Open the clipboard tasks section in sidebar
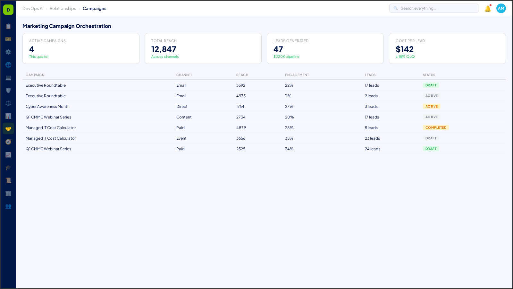Image resolution: width=513 pixels, height=289 pixels. click(x=8, y=26)
